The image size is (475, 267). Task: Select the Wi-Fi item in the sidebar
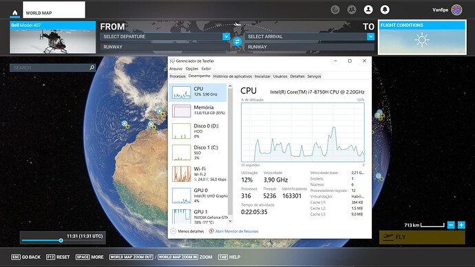(198, 174)
